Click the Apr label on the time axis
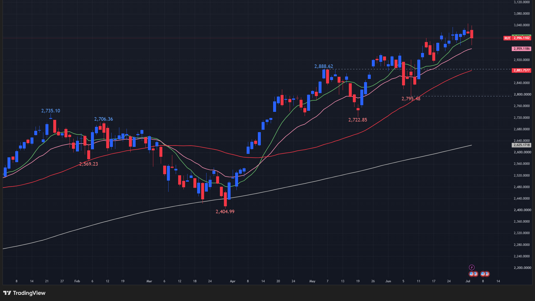 click(x=233, y=281)
